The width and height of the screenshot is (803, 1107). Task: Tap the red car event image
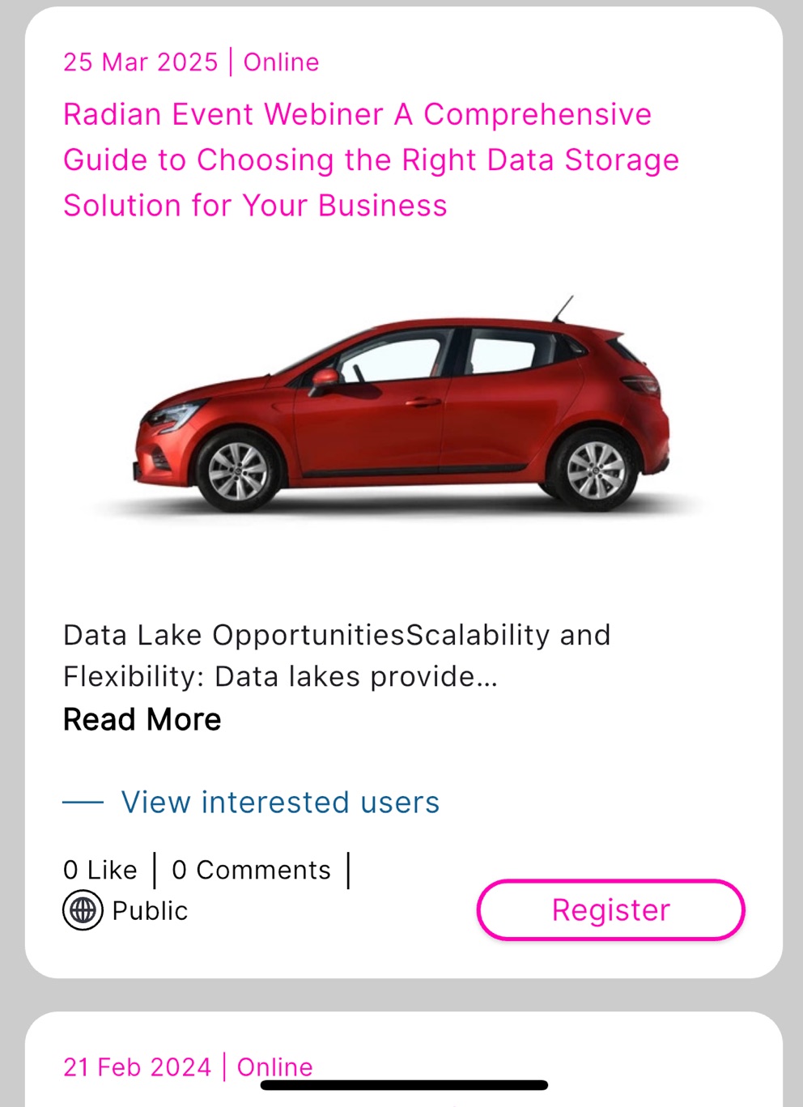coord(401,405)
